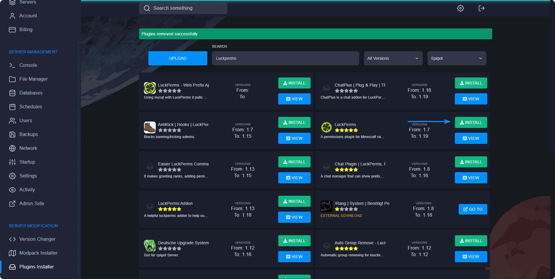The height and width of the screenshot is (279, 555).
Task: Click the Console terminal icon in sidebar
Action: 12,65
